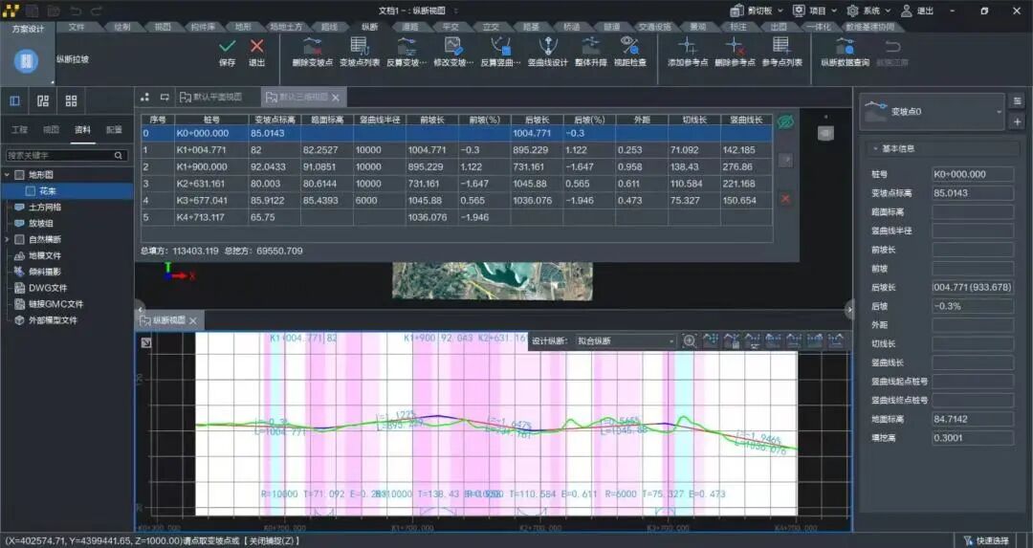The image size is (1033, 548).
Task: Click the 后坡 field showing -0.3%
Action: [x=973, y=306]
